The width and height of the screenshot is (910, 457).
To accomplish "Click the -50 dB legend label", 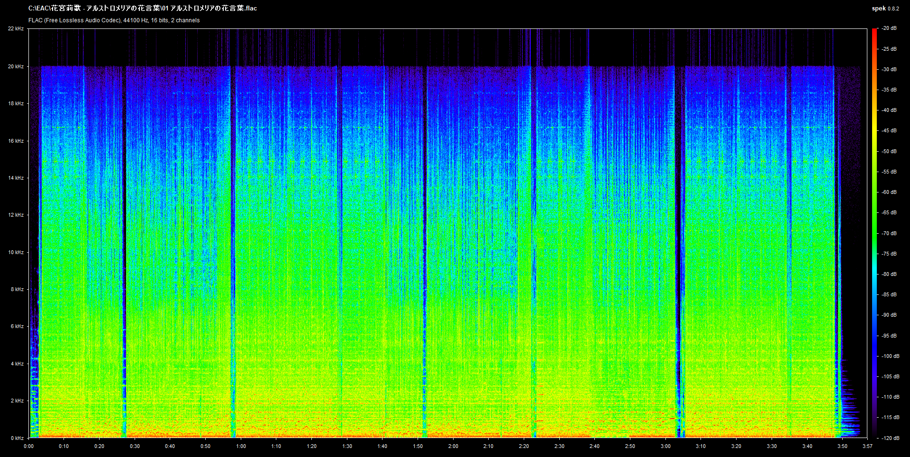I will click(889, 151).
